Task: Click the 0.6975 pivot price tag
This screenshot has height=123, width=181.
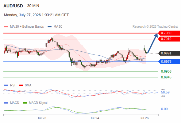Action: [x=169, y=61]
